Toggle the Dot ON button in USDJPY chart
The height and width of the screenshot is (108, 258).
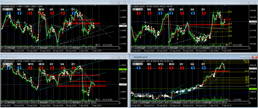click(x=138, y=9)
